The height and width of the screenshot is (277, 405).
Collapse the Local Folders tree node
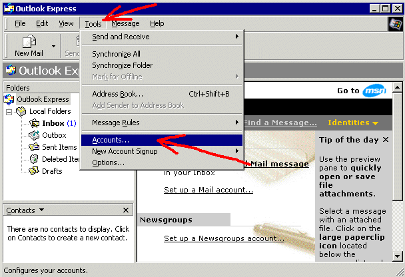tap(9, 112)
